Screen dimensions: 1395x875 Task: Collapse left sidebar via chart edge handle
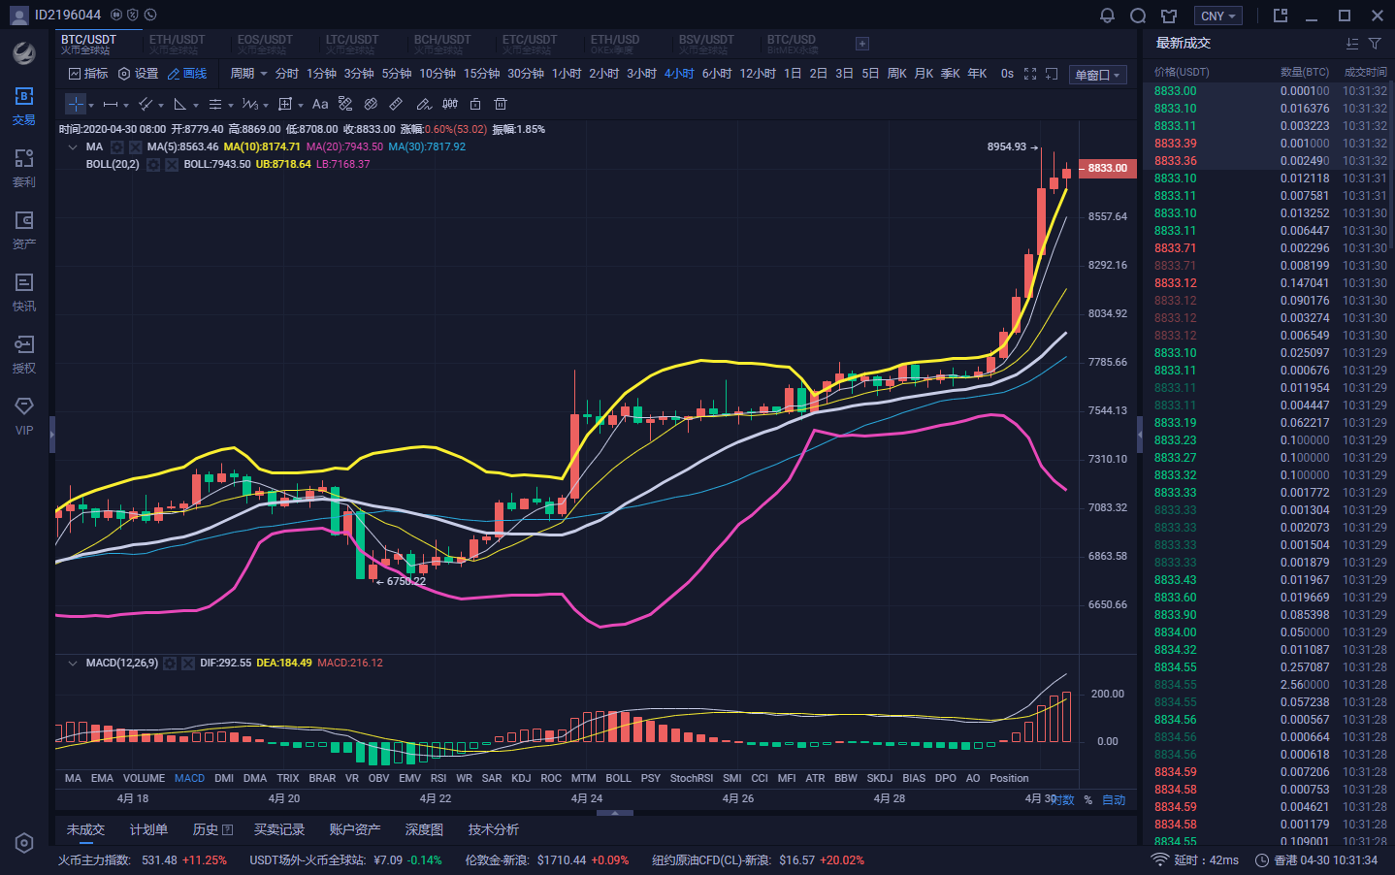click(52, 434)
